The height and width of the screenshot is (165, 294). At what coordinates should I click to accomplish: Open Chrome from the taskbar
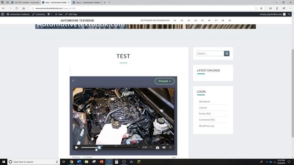coord(72,162)
